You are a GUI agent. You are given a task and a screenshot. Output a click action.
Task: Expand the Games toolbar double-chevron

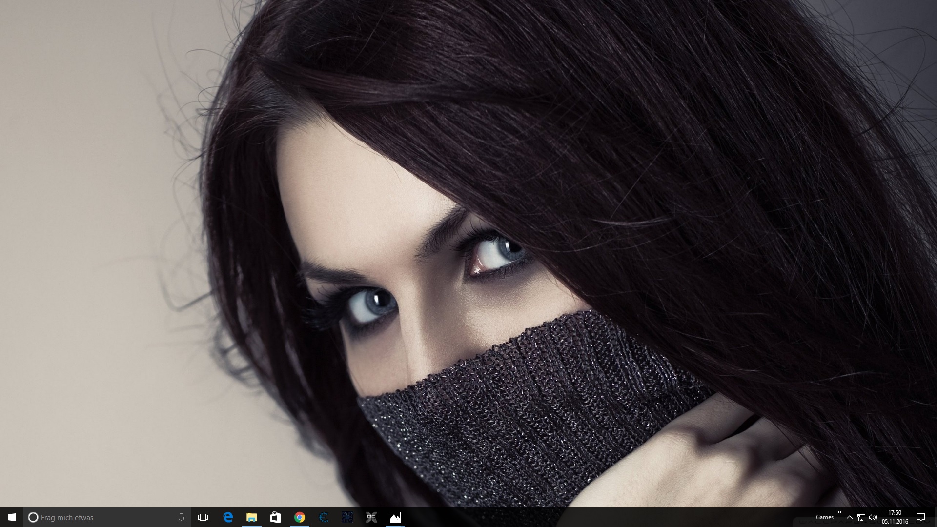point(839,512)
